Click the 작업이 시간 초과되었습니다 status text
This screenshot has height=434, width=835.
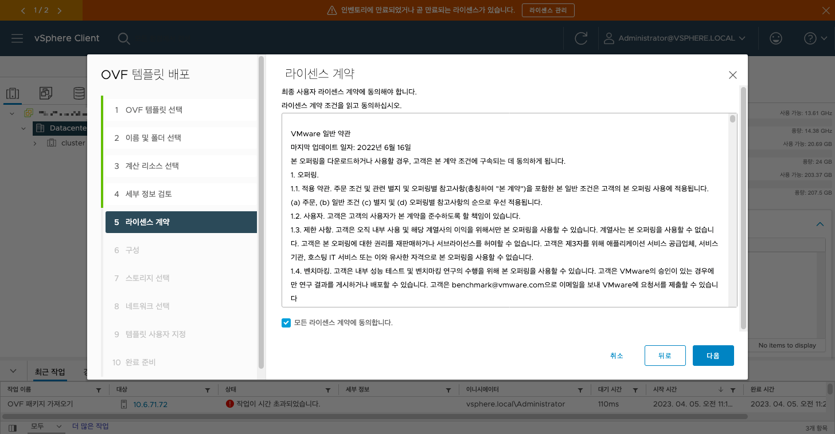point(278,404)
